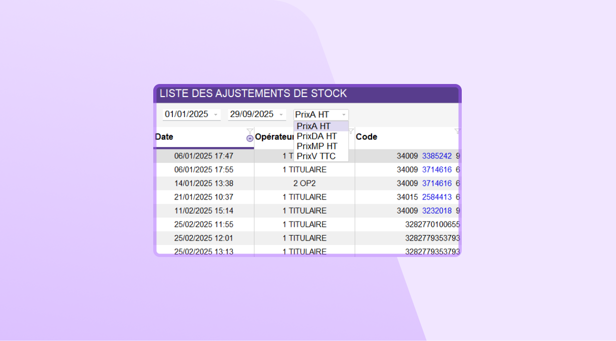Screen dimensions: 616x341
Task: Open product code link 3385242
Action: (x=437, y=156)
